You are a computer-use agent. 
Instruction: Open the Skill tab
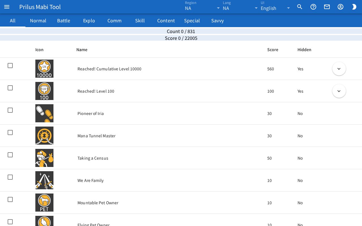140,21
